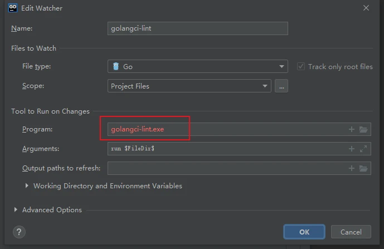
Task: Click the empty Output paths to refresh field
Action: [x=239, y=168]
